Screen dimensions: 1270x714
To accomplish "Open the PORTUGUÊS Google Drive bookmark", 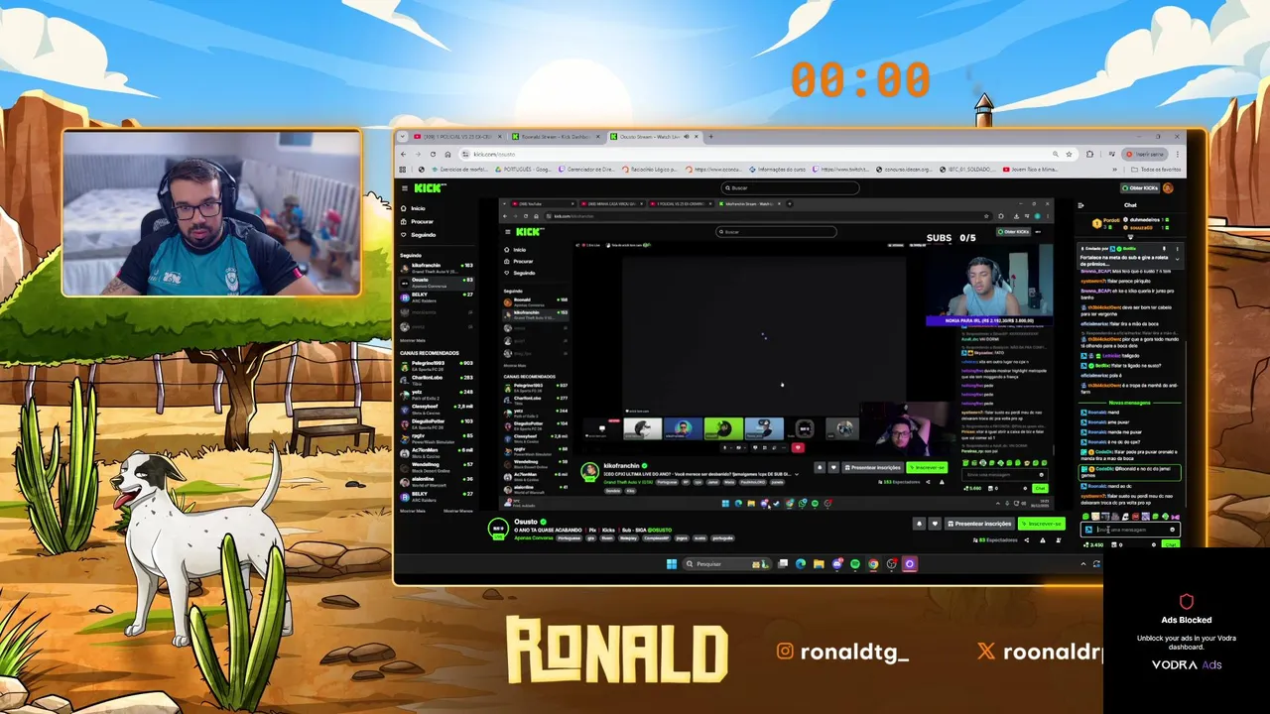I will [x=524, y=170].
